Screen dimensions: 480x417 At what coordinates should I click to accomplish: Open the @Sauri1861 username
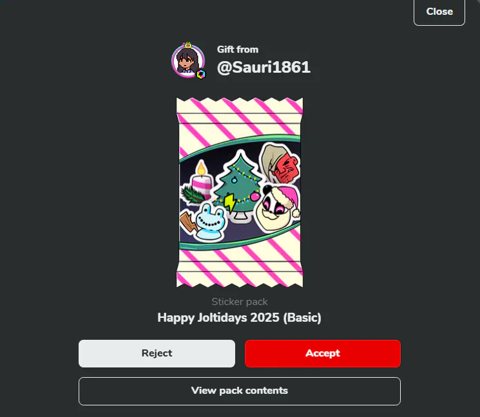(264, 68)
